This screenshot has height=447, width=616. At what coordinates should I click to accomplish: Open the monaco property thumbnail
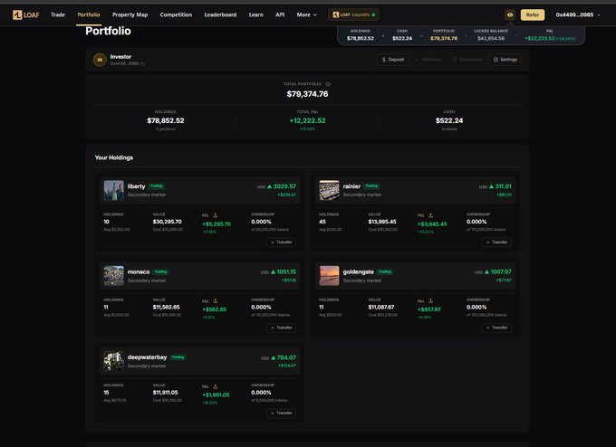(x=113, y=275)
